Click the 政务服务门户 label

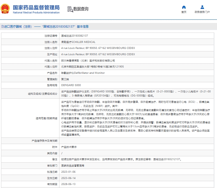pyautogui.click(x=202, y=12)
